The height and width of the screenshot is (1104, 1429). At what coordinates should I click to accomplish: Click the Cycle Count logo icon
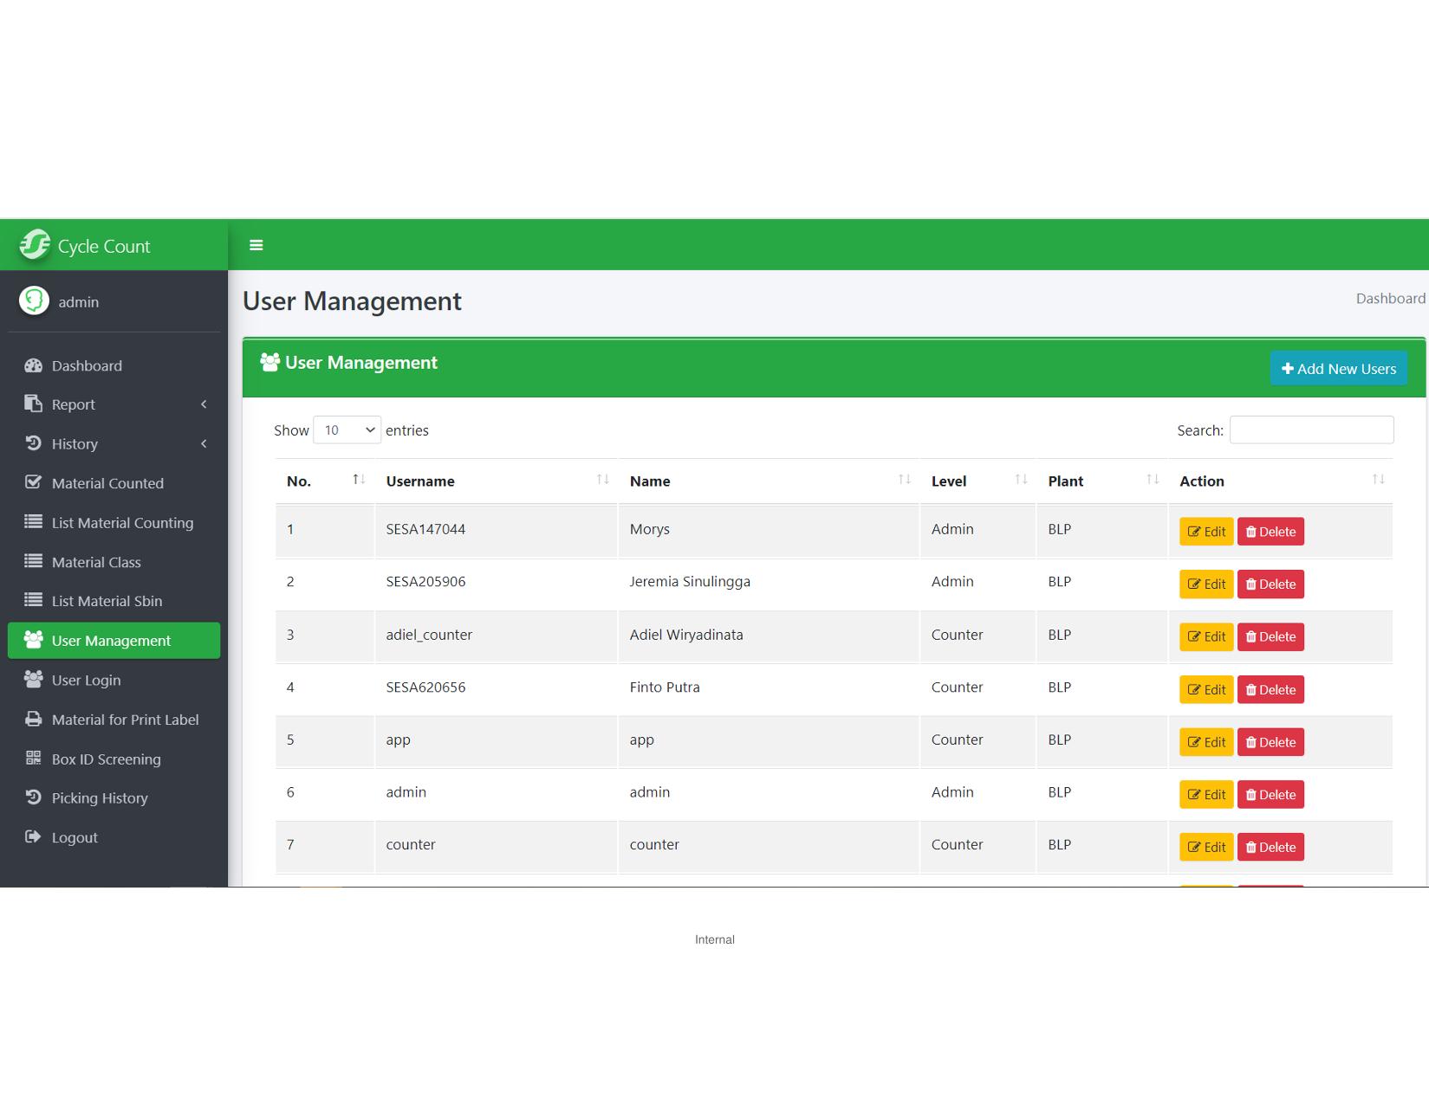point(36,245)
